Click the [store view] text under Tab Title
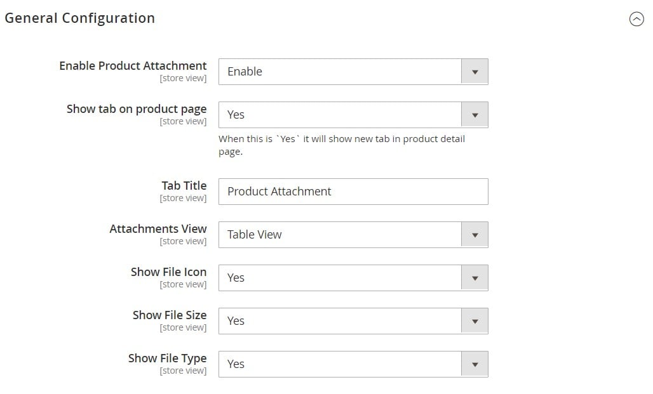This screenshot has height=394, width=653. (x=183, y=198)
